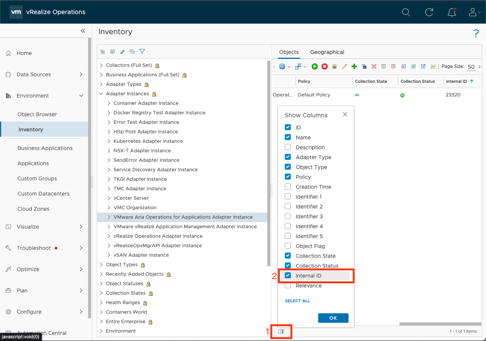Click the refresh icon in top bar

429,12
